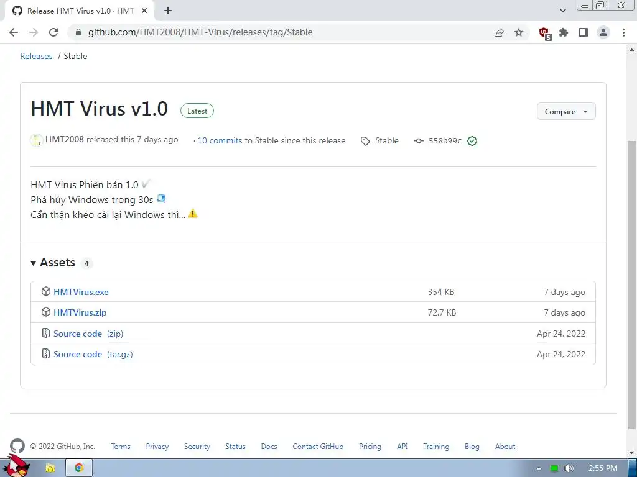Select the Release HMT Virus tab
637x477 pixels.
(x=79, y=11)
